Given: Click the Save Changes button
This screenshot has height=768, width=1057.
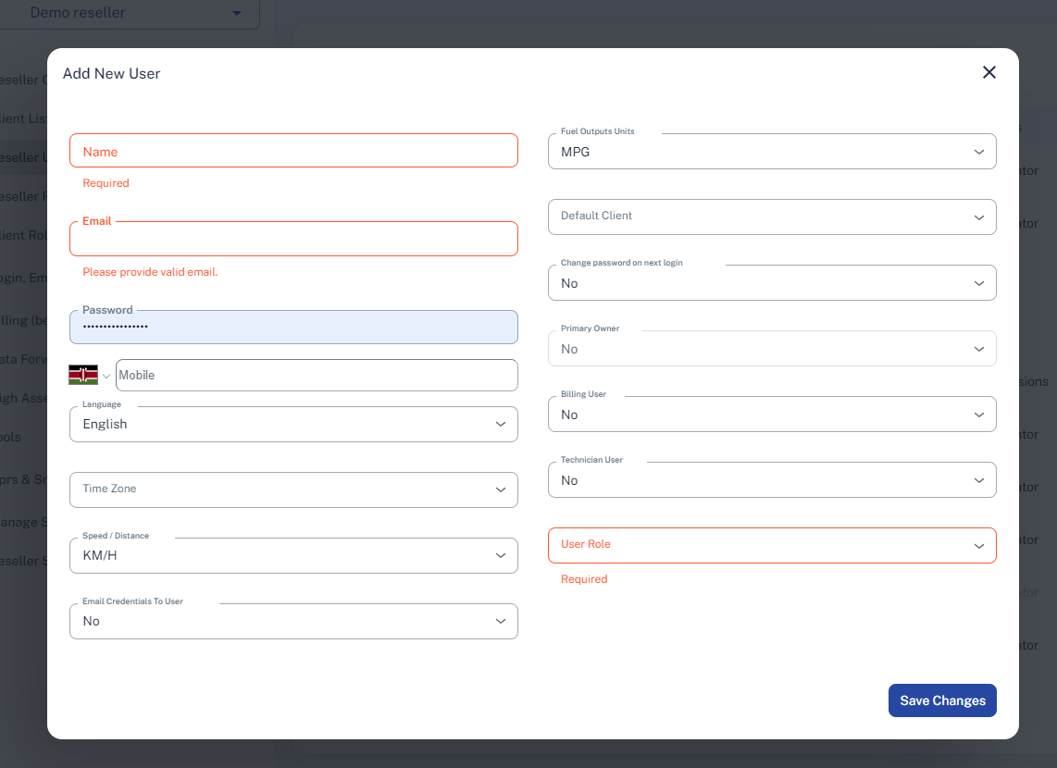Looking at the screenshot, I should [941, 700].
